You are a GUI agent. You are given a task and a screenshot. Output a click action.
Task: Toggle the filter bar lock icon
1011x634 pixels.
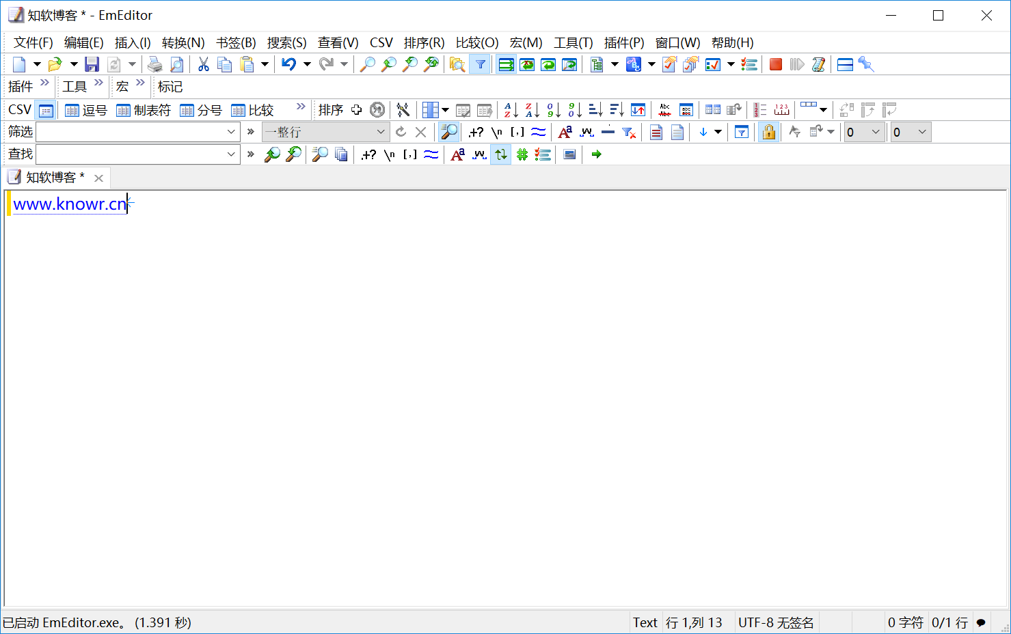769,132
